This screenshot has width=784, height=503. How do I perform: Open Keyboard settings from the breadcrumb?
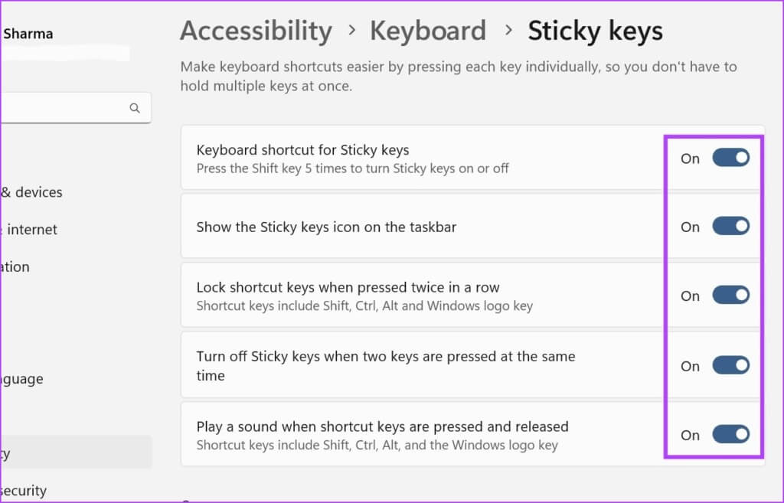coord(428,31)
